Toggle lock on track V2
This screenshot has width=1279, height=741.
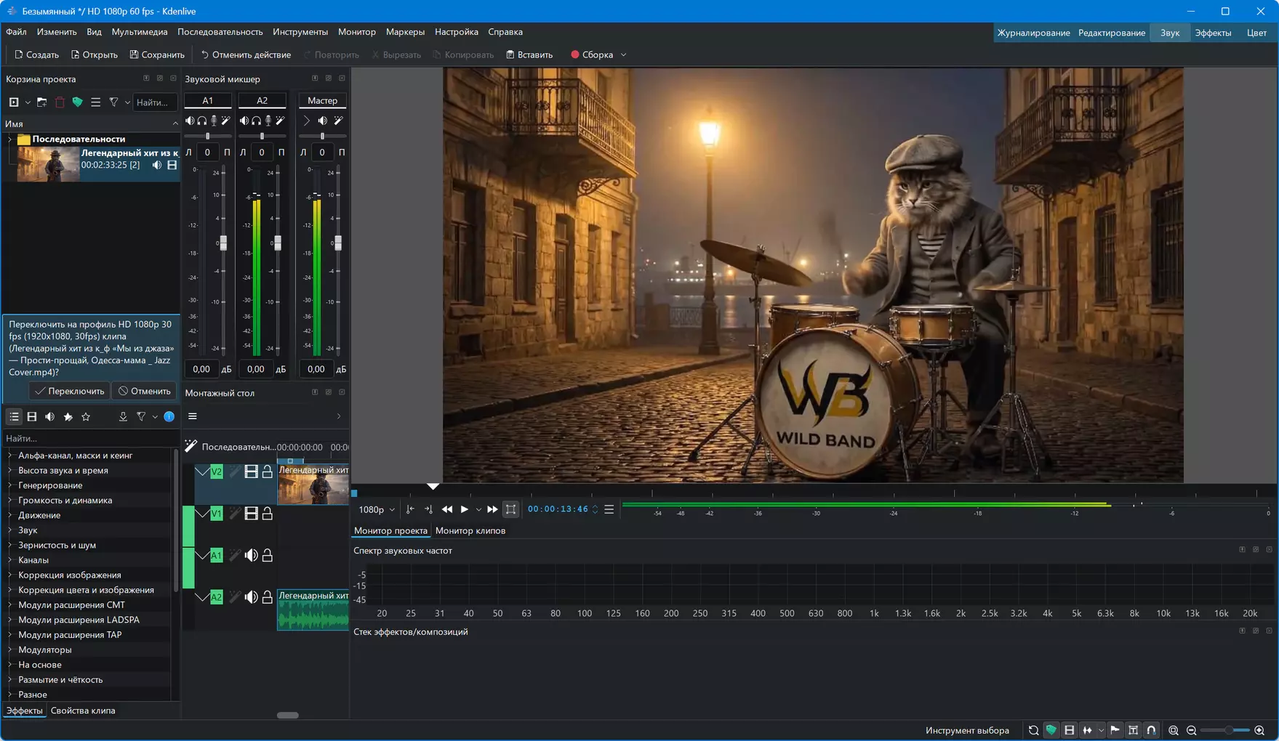click(268, 472)
